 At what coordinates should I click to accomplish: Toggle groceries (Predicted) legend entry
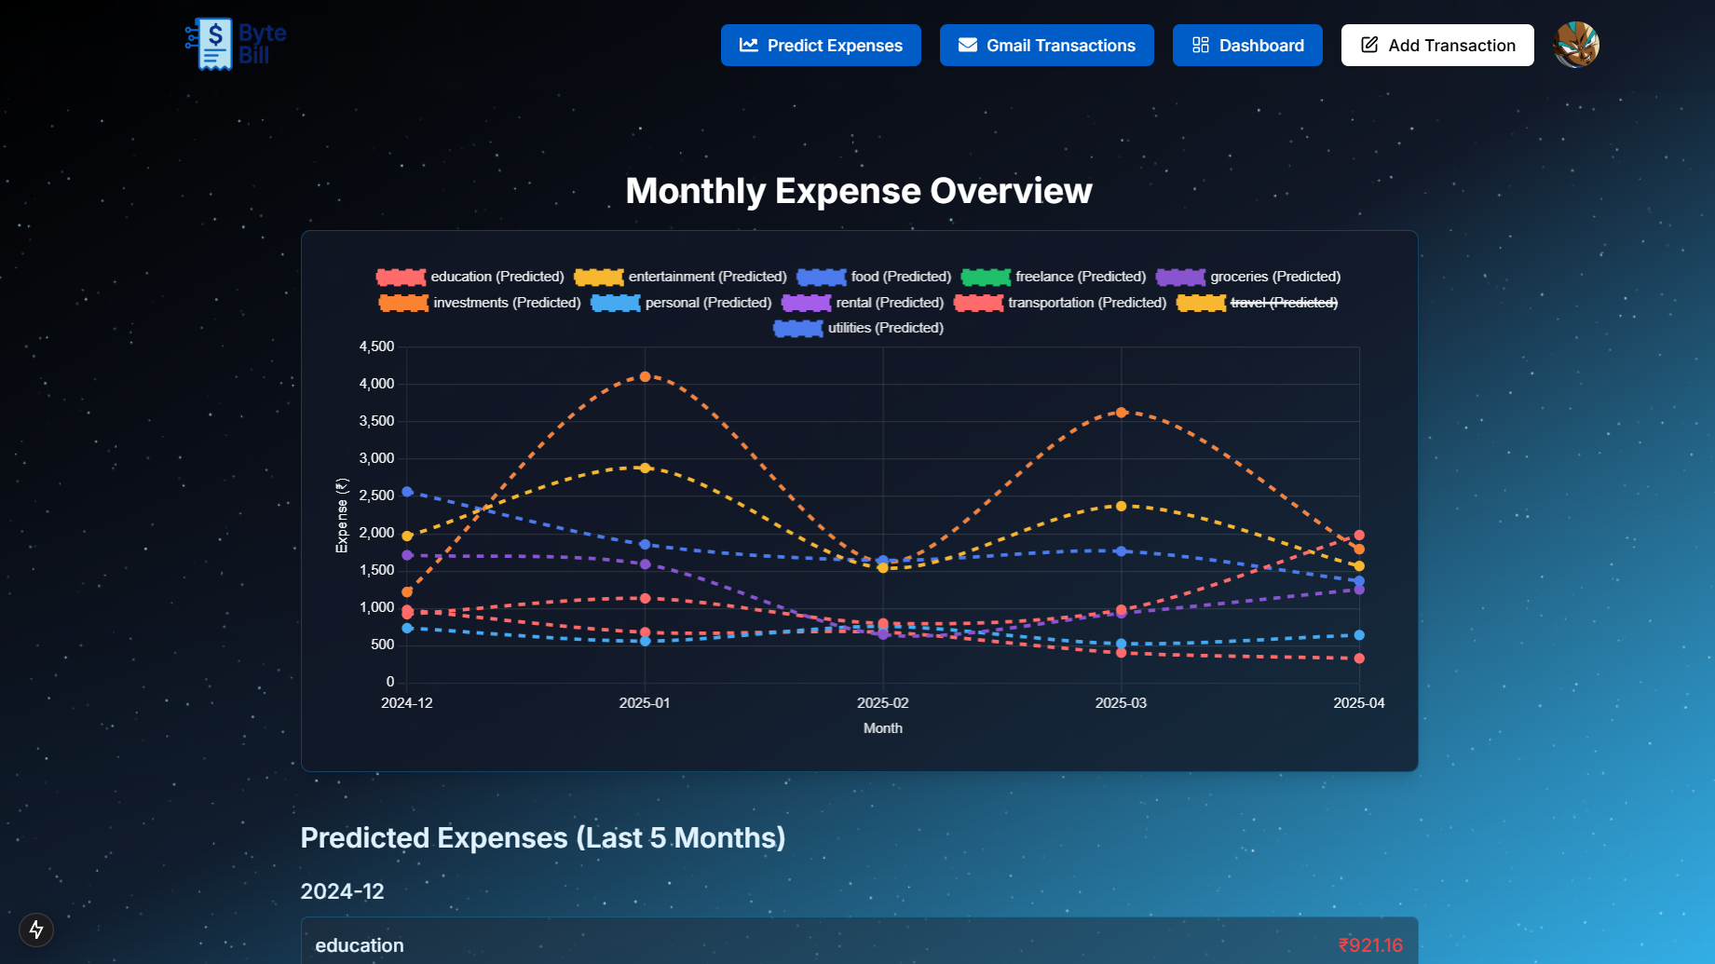tap(1274, 277)
